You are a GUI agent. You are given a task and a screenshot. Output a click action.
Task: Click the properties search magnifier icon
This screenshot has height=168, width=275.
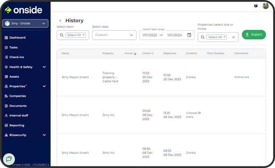tap(203, 37)
